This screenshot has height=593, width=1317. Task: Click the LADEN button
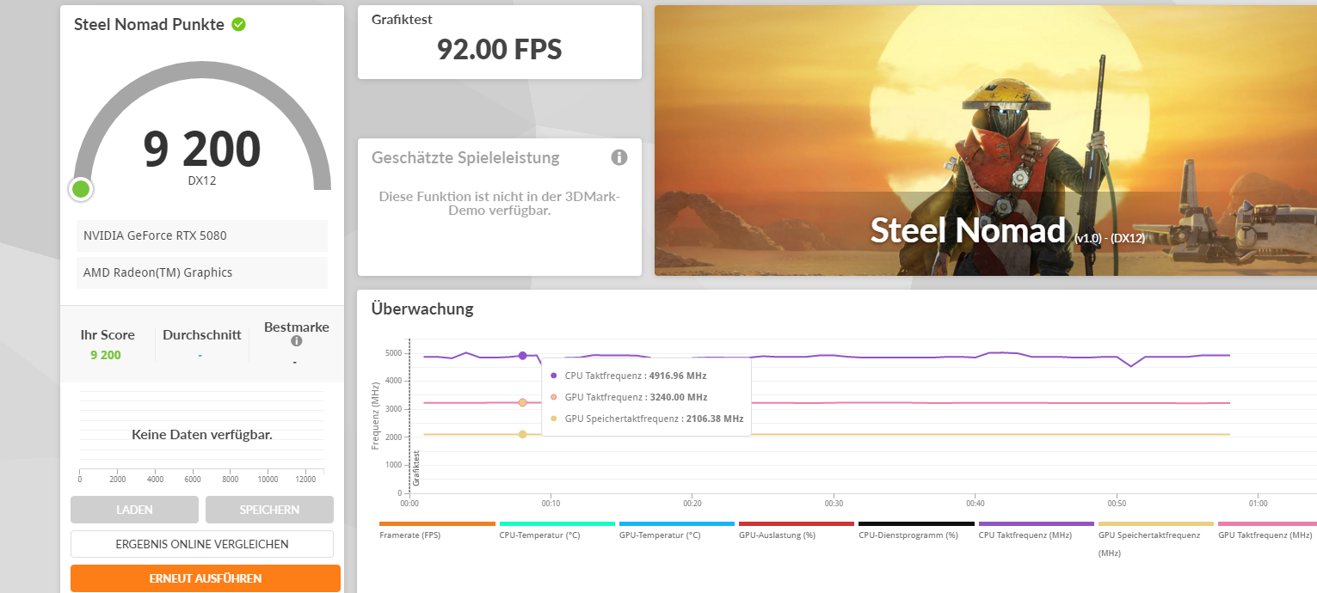pos(134,510)
